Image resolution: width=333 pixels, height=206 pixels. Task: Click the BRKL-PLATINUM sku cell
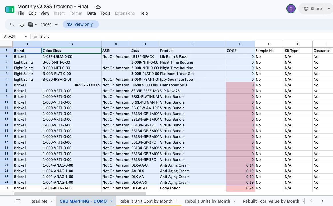pyautogui.click(x=145, y=96)
